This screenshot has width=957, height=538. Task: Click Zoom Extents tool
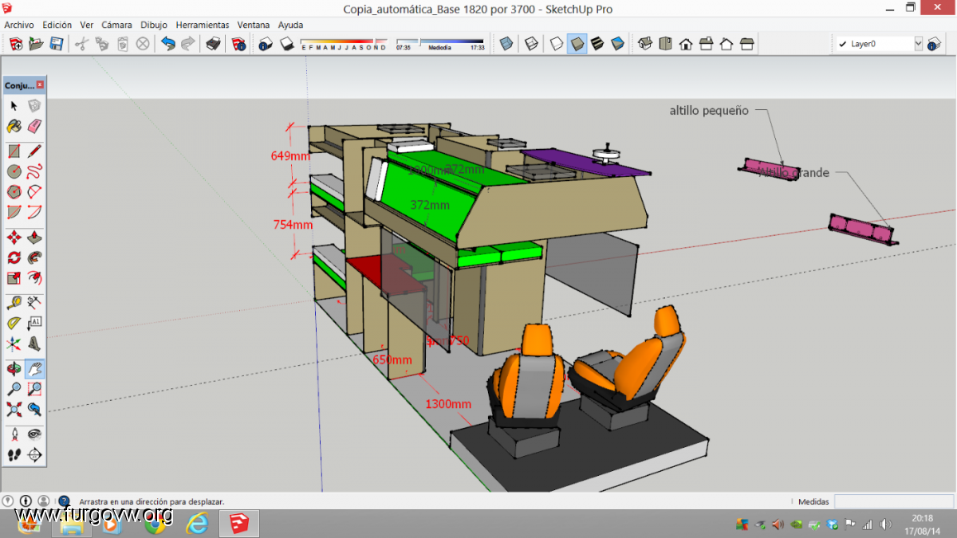tap(14, 410)
